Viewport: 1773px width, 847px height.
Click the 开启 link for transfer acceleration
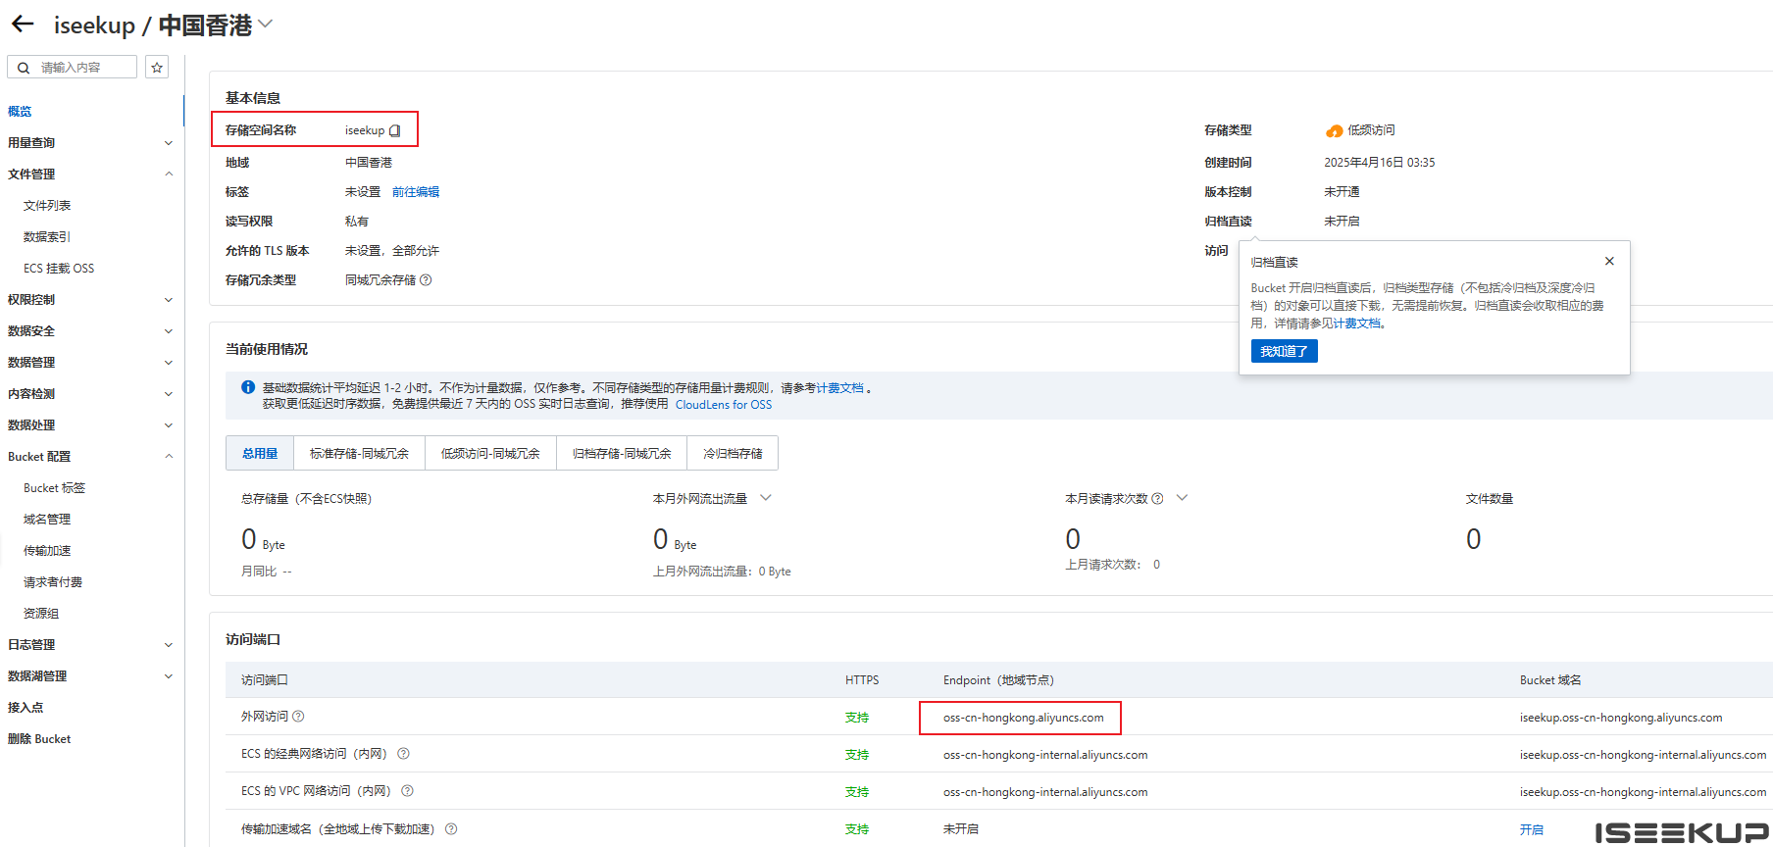click(1531, 829)
